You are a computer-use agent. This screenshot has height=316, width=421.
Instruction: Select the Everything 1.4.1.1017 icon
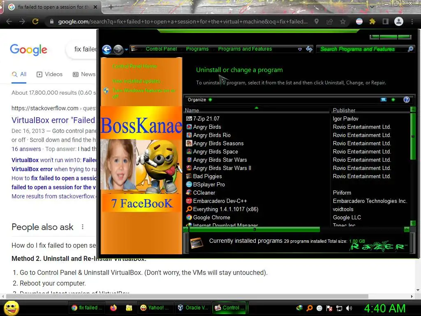point(189,209)
